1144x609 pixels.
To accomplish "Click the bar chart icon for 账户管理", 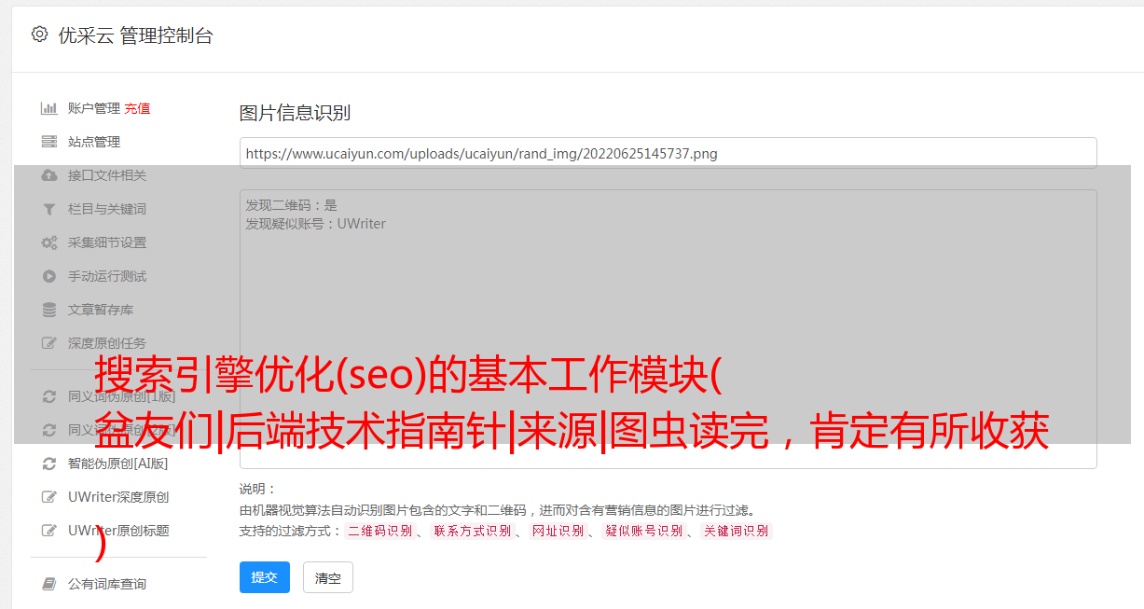I will pos(49,108).
